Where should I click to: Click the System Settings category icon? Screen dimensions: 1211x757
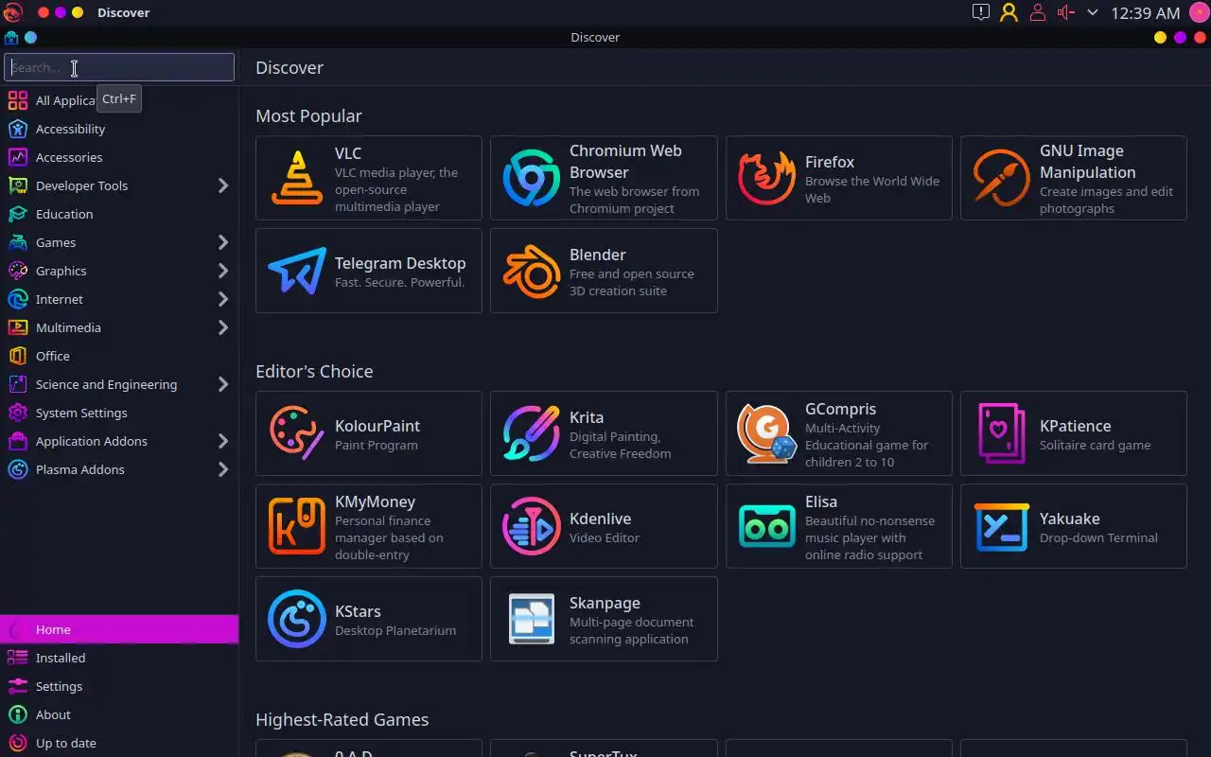pos(17,413)
